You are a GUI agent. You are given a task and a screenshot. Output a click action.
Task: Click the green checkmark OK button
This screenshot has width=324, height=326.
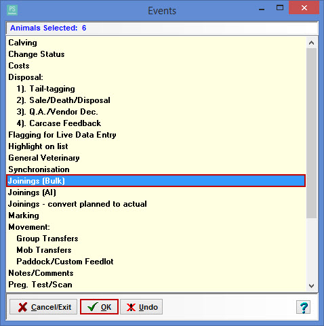(x=99, y=307)
